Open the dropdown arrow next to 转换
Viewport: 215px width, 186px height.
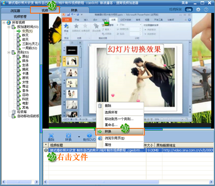[79, 137]
